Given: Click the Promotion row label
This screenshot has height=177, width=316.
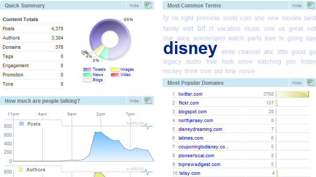Looking at the screenshot, I should tap(13, 75).
